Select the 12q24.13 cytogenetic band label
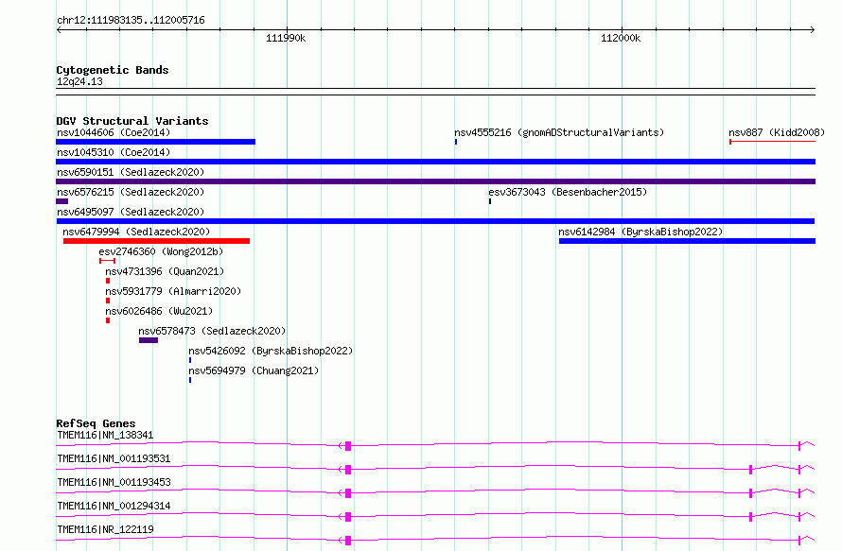 coord(79,81)
